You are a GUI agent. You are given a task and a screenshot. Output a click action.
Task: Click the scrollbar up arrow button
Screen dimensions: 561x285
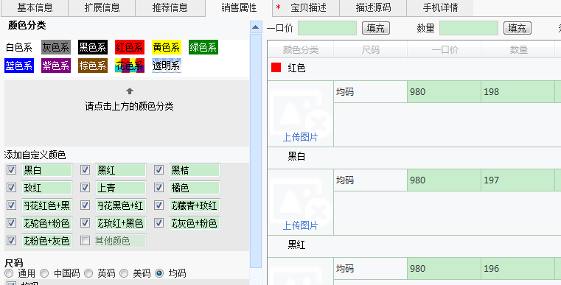pyautogui.click(x=256, y=27)
